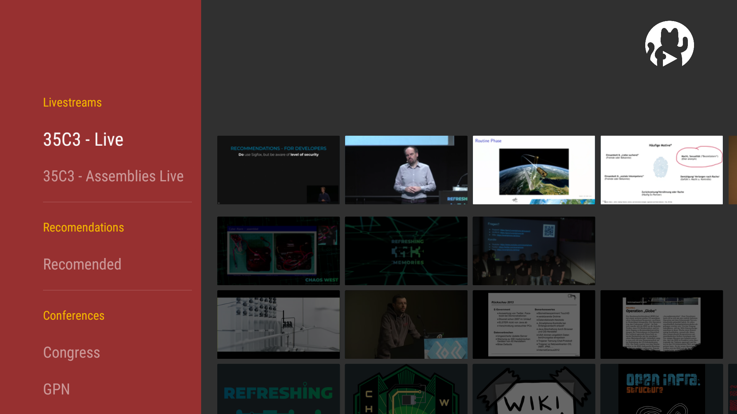Image resolution: width=737 pixels, height=414 pixels.
Task: Click the media.ccc.de logo icon
Action: 669,44
